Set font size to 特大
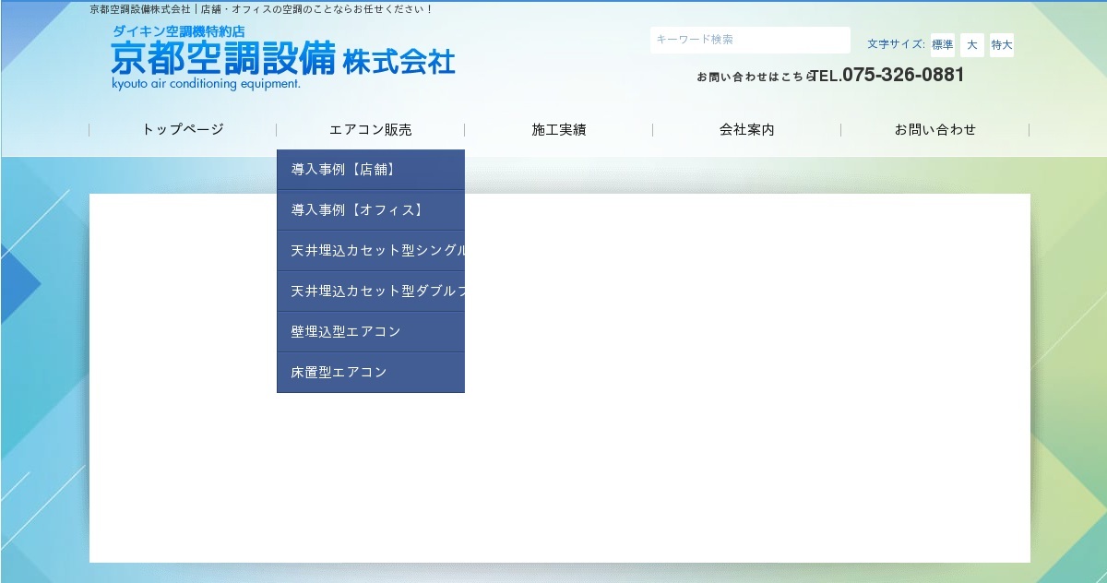Viewport: 1107px width, 583px height. [x=1002, y=45]
